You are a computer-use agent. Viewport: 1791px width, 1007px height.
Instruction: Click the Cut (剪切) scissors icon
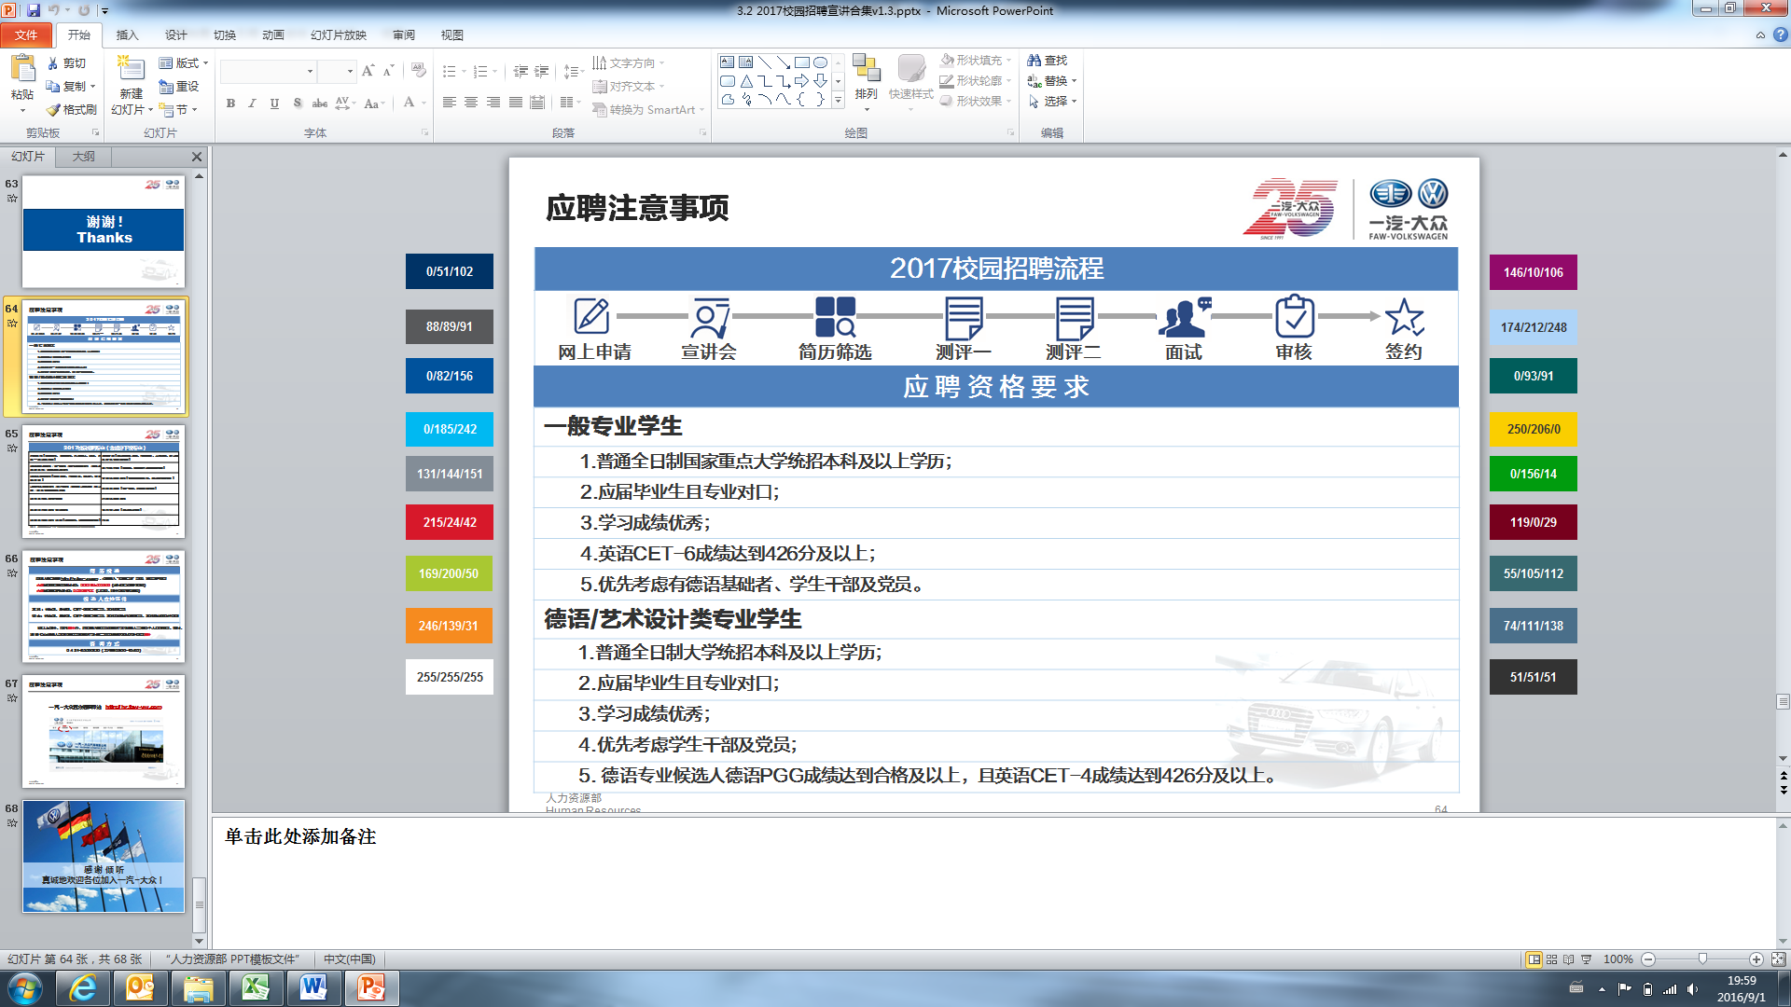click(x=53, y=63)
